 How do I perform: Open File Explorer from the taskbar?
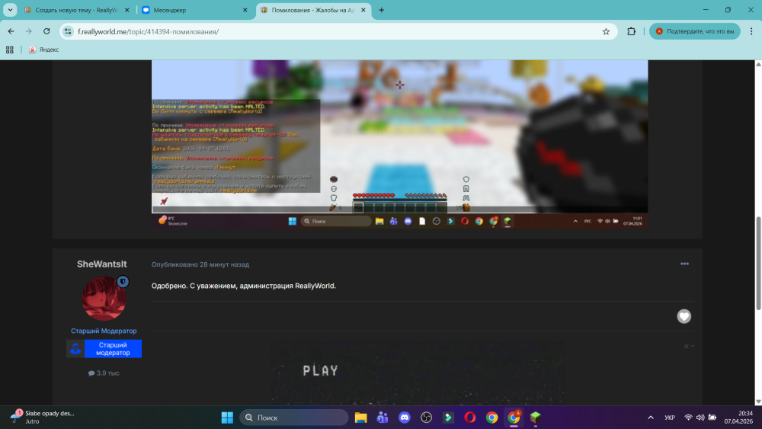[360, 418]
